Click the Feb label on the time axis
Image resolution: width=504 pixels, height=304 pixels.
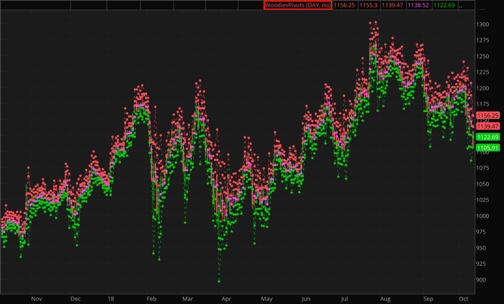(151, 299)
